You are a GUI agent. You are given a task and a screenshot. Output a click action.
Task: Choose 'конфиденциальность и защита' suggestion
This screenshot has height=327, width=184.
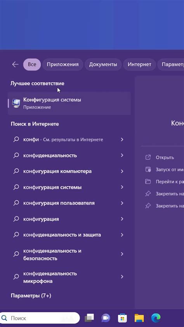tap(62, 235)
